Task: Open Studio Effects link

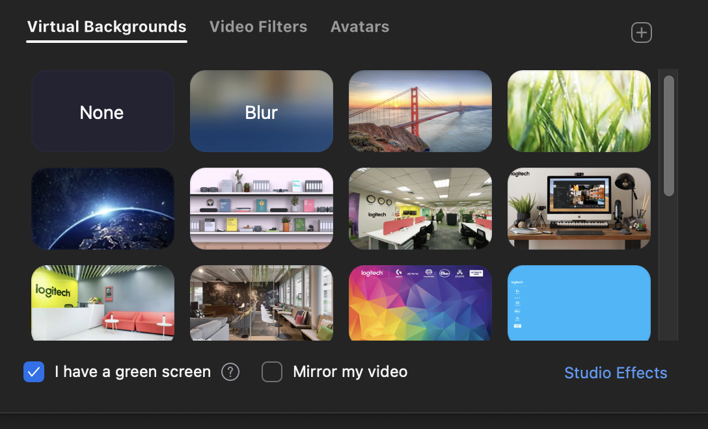Action: tap(616, 373)
